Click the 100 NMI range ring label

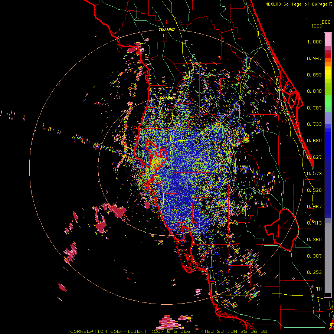(167, 29)
